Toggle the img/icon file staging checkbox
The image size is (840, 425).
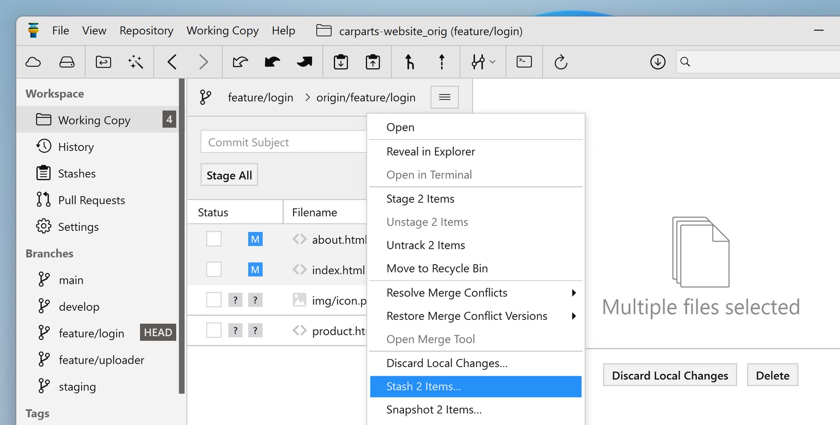pyautogui.click(x=214, y=300)
